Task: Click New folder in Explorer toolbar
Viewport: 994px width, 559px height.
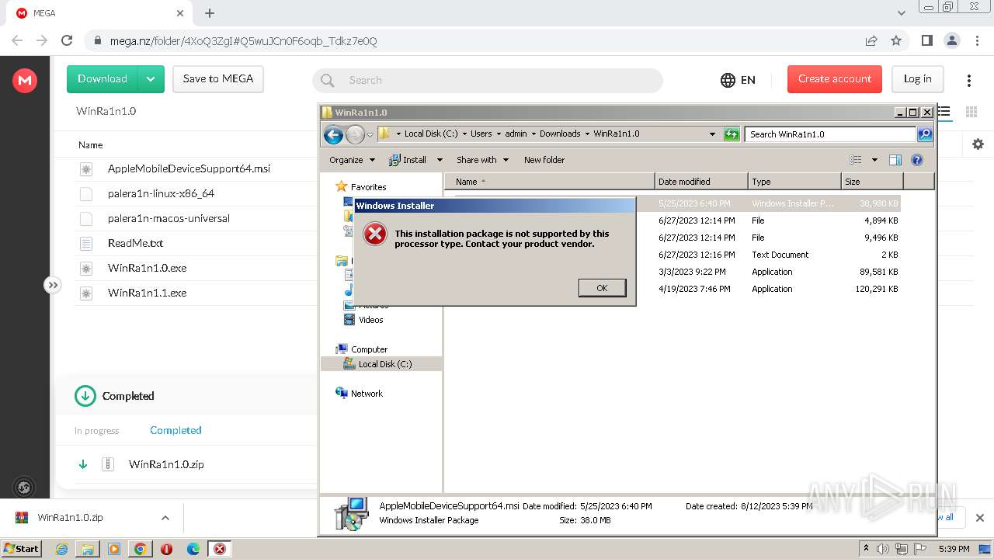Action: tap(544, 160)
